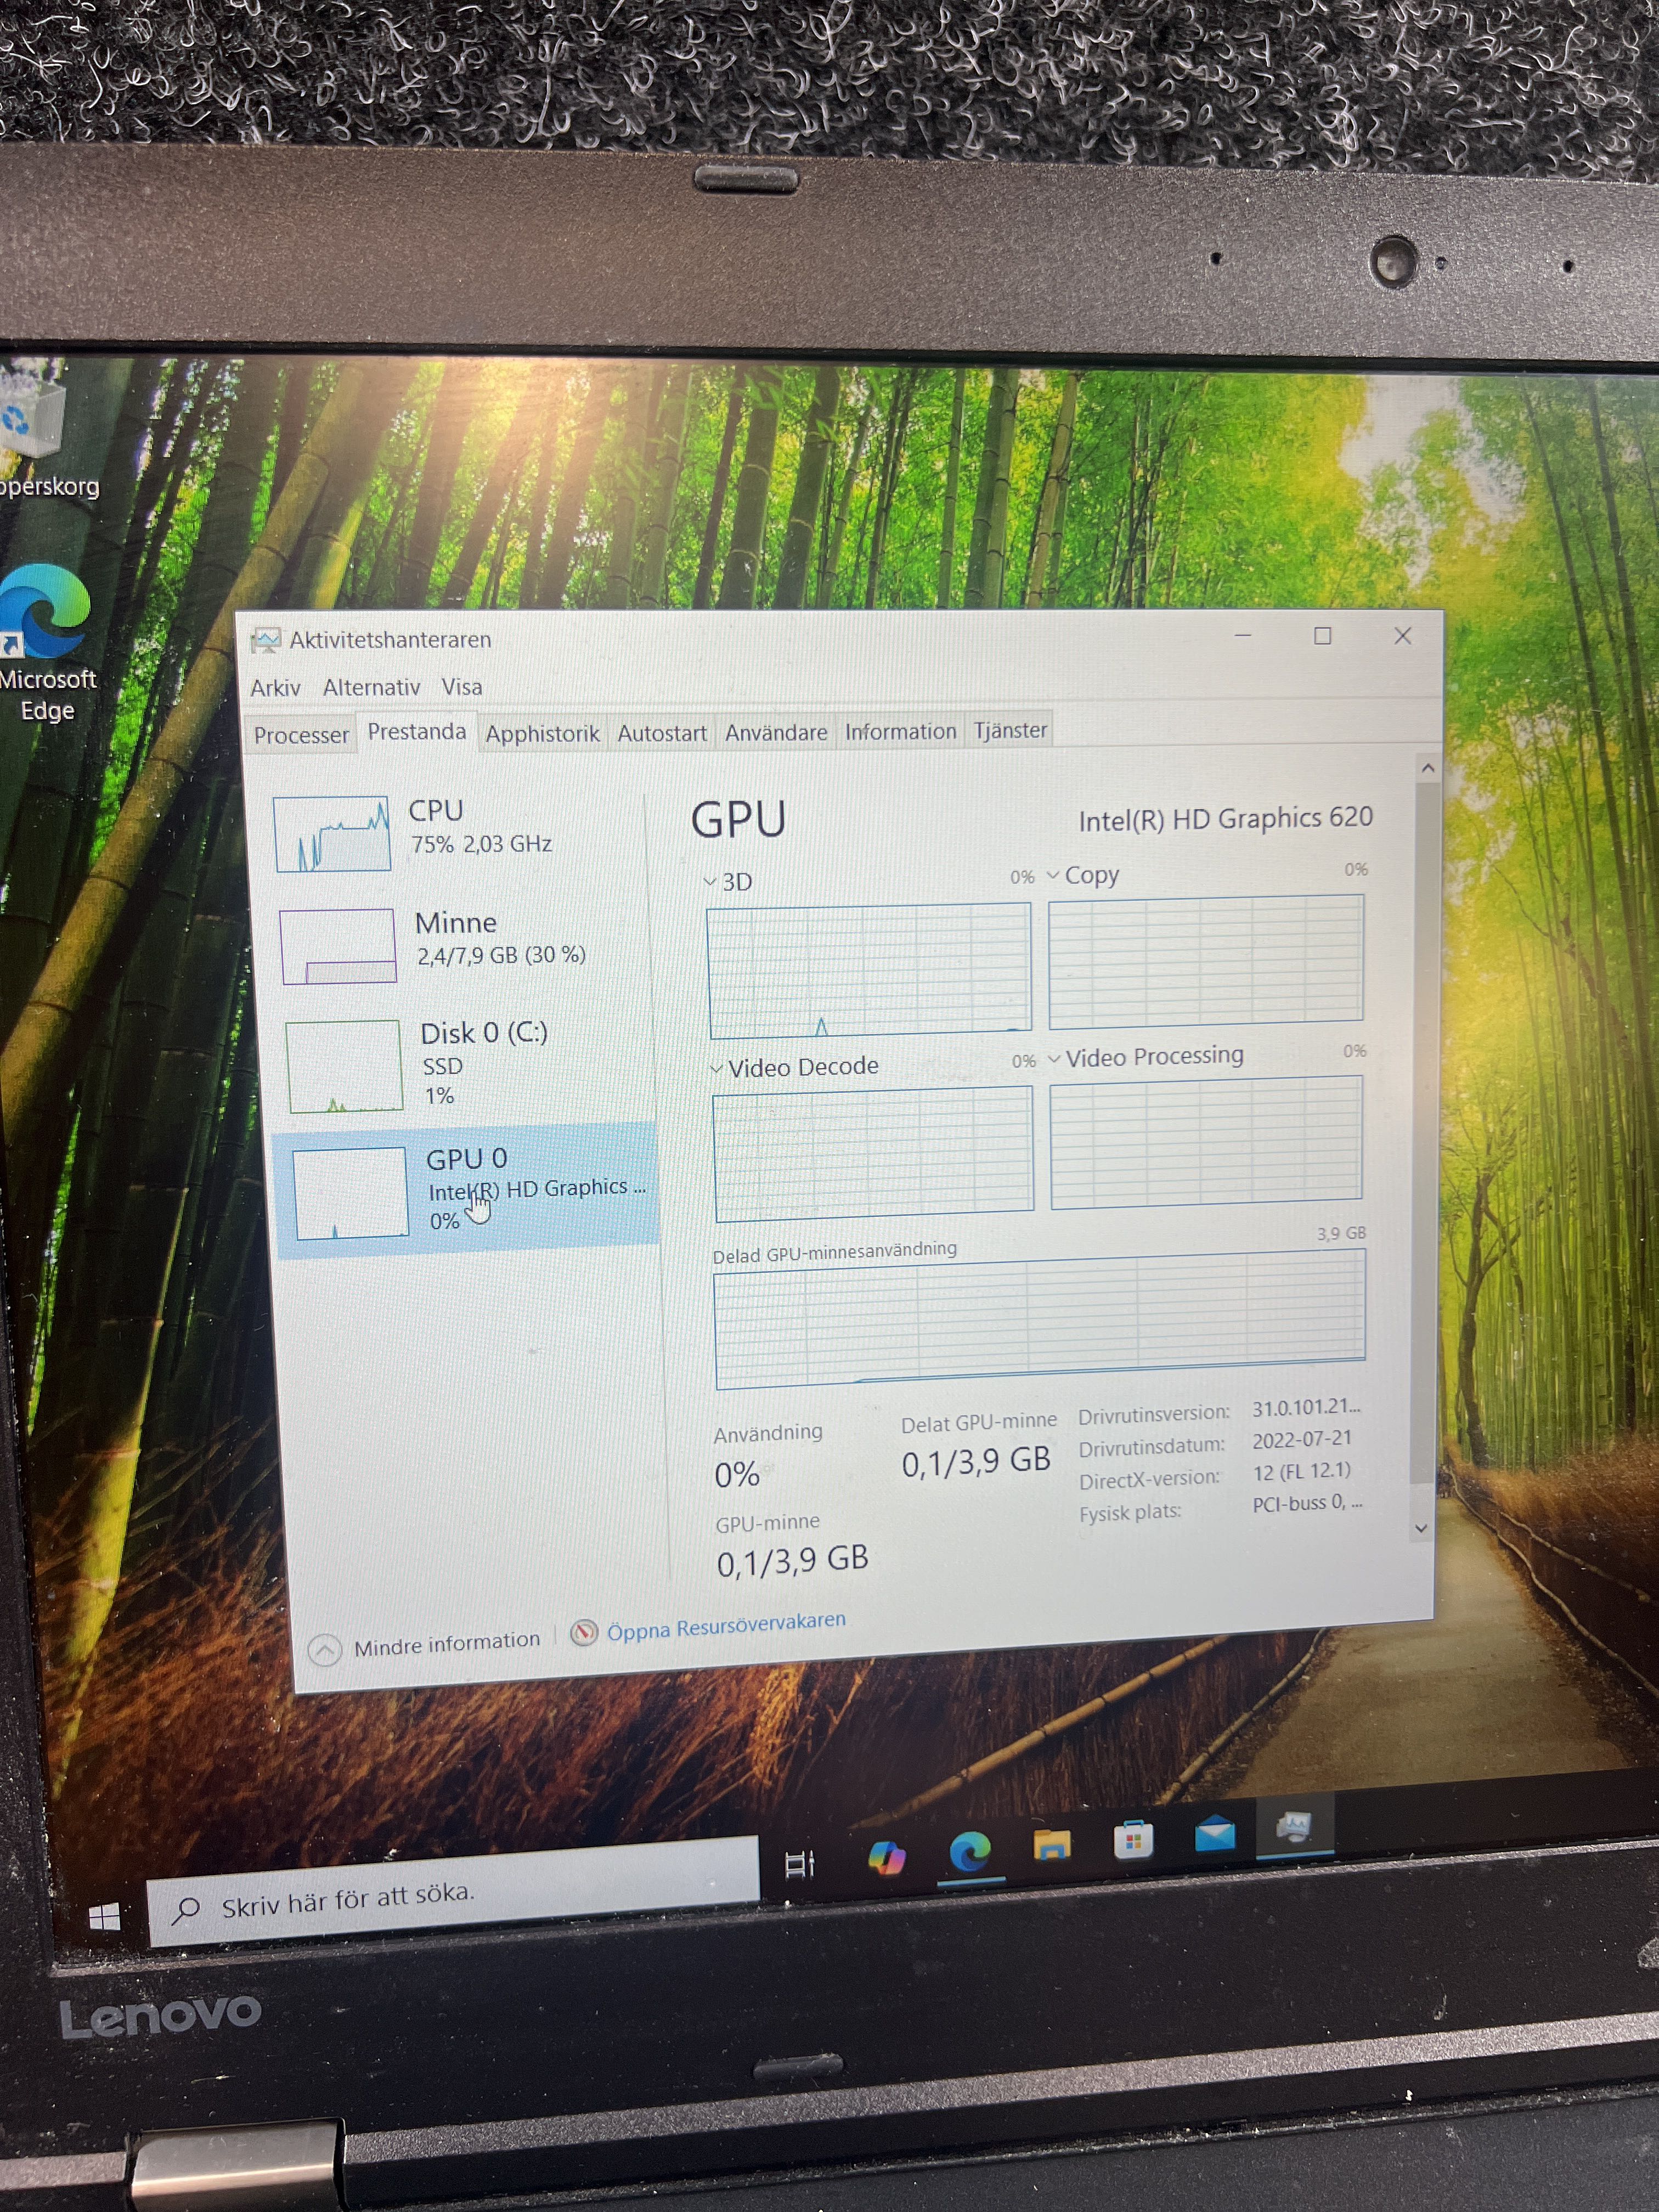Open the Alternativ menu
The width and height of the screenshot is (1659, 2212).
371,687
